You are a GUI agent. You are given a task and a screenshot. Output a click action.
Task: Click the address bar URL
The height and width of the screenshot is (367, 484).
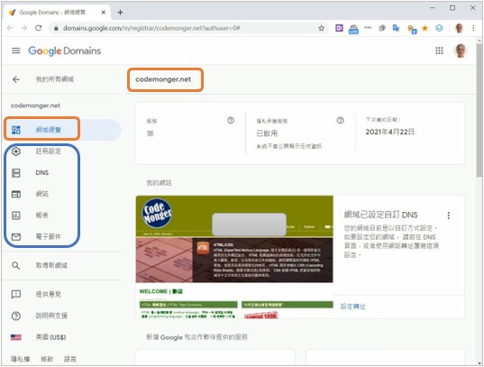[151, 28]
